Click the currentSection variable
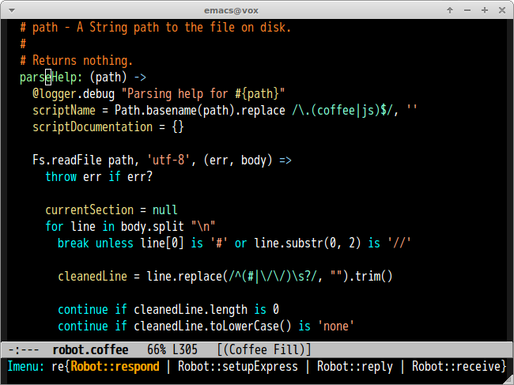Image resolution: width=514 pixels, height=385 pixels. (x=89, y=210)
